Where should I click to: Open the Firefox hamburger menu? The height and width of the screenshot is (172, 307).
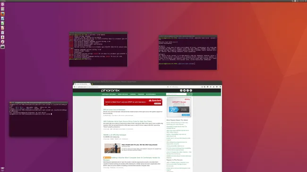point(220,87)
